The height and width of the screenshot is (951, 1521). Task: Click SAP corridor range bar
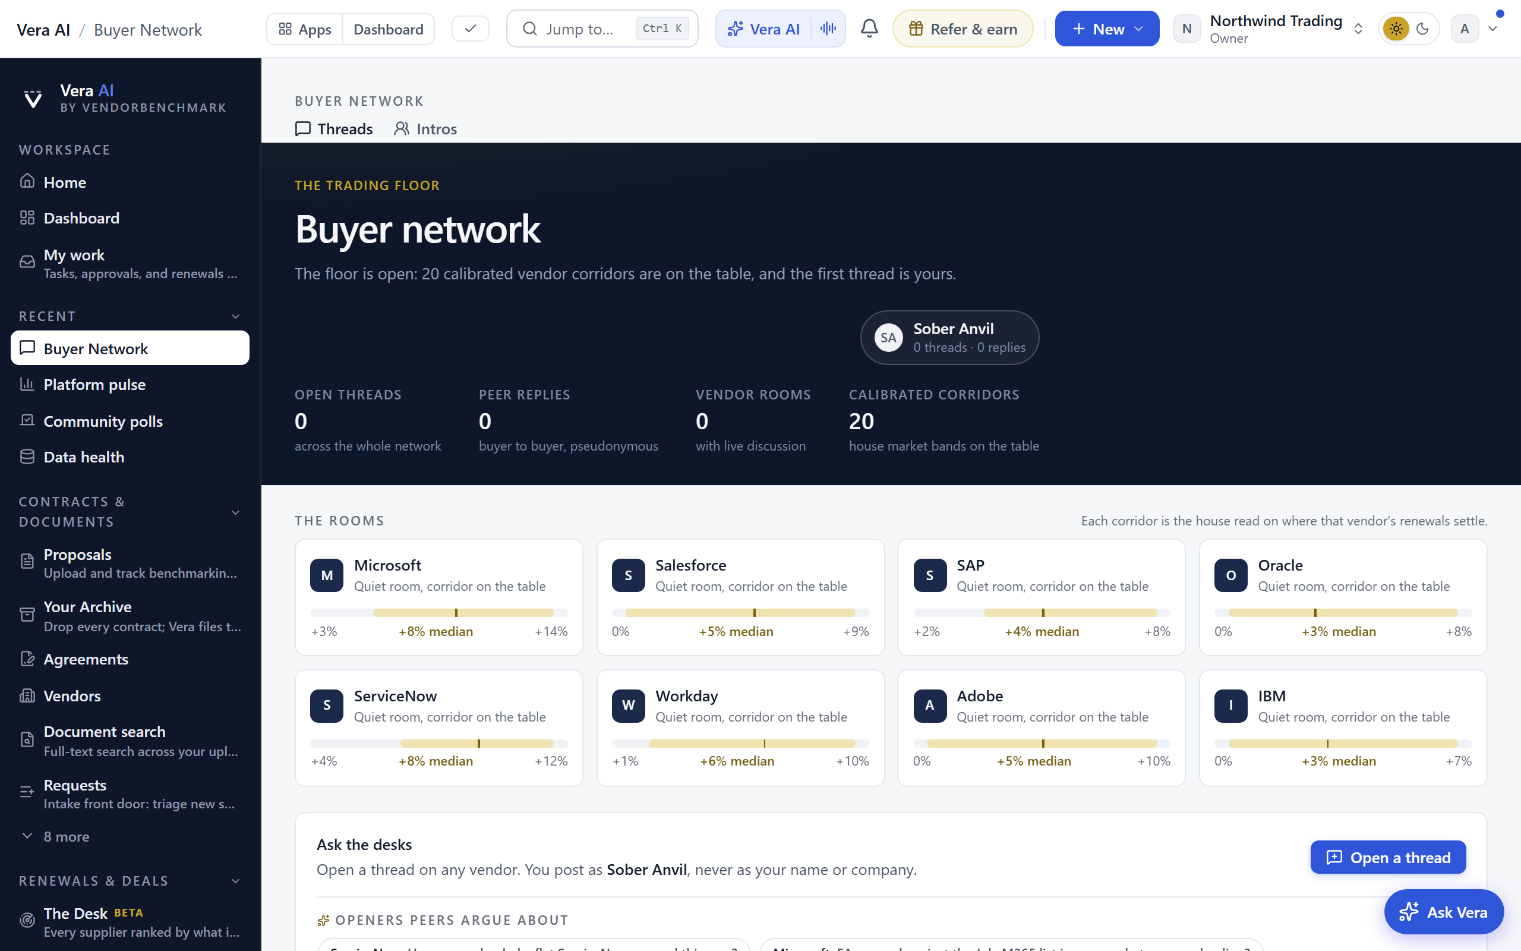pos(1042,613)
